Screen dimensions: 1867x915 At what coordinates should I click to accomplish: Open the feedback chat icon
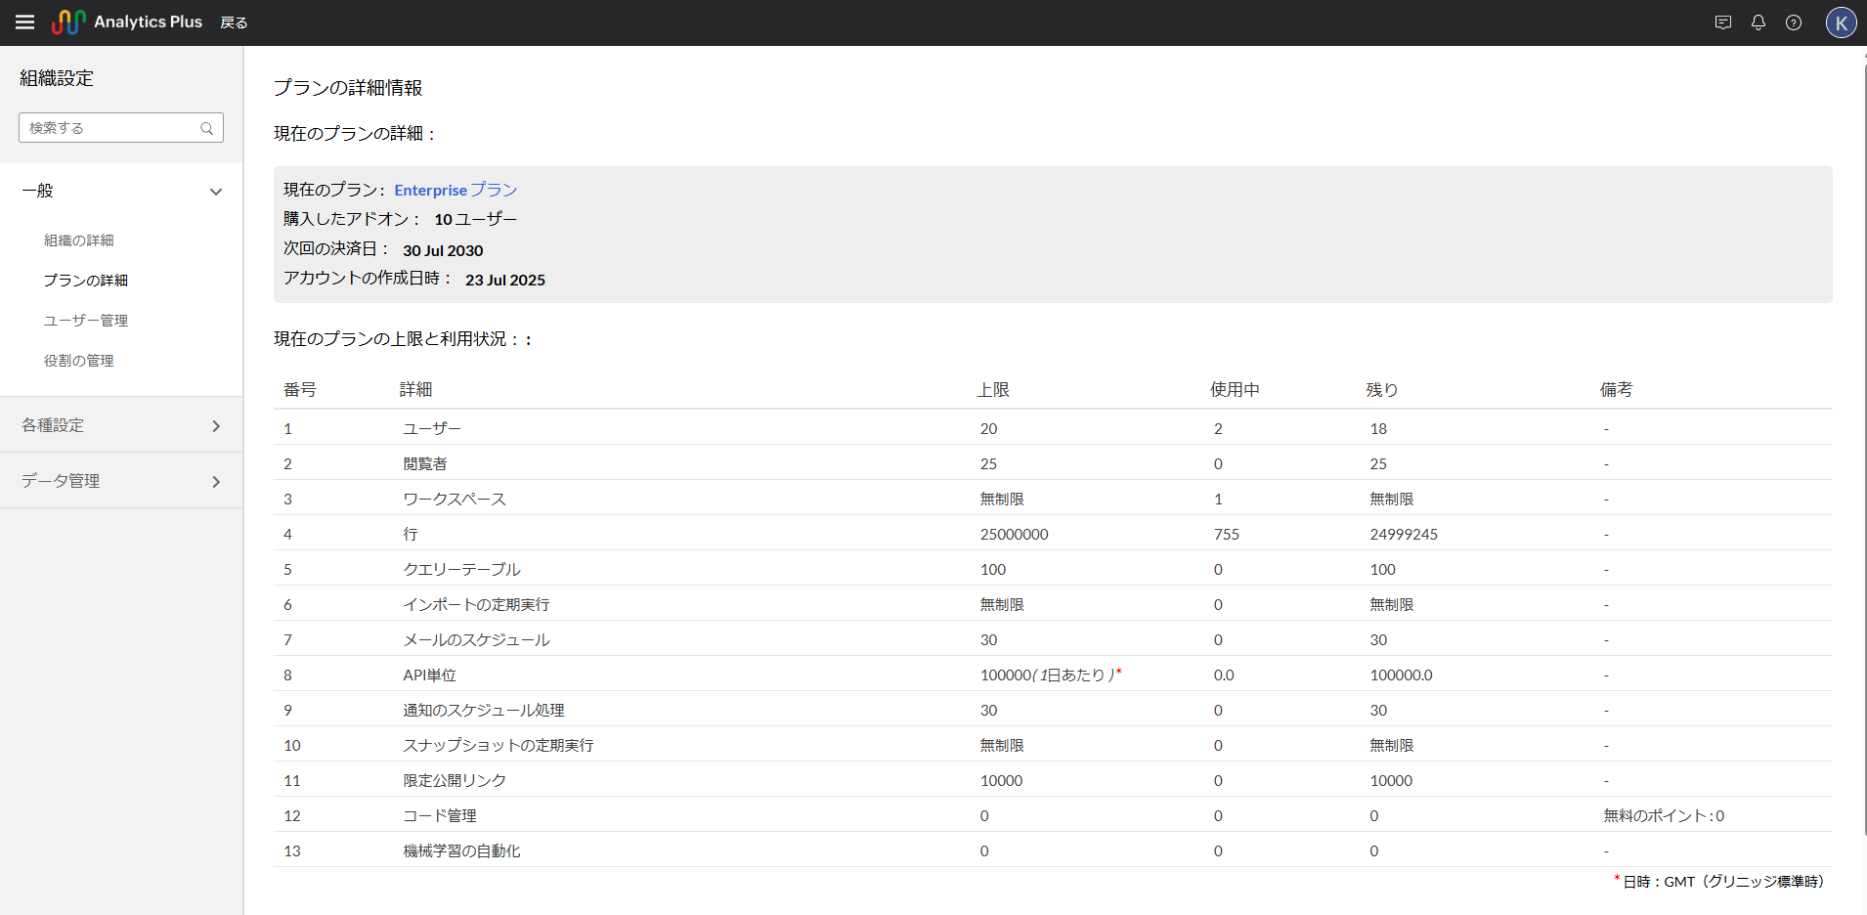click(x=1723, y=22)
